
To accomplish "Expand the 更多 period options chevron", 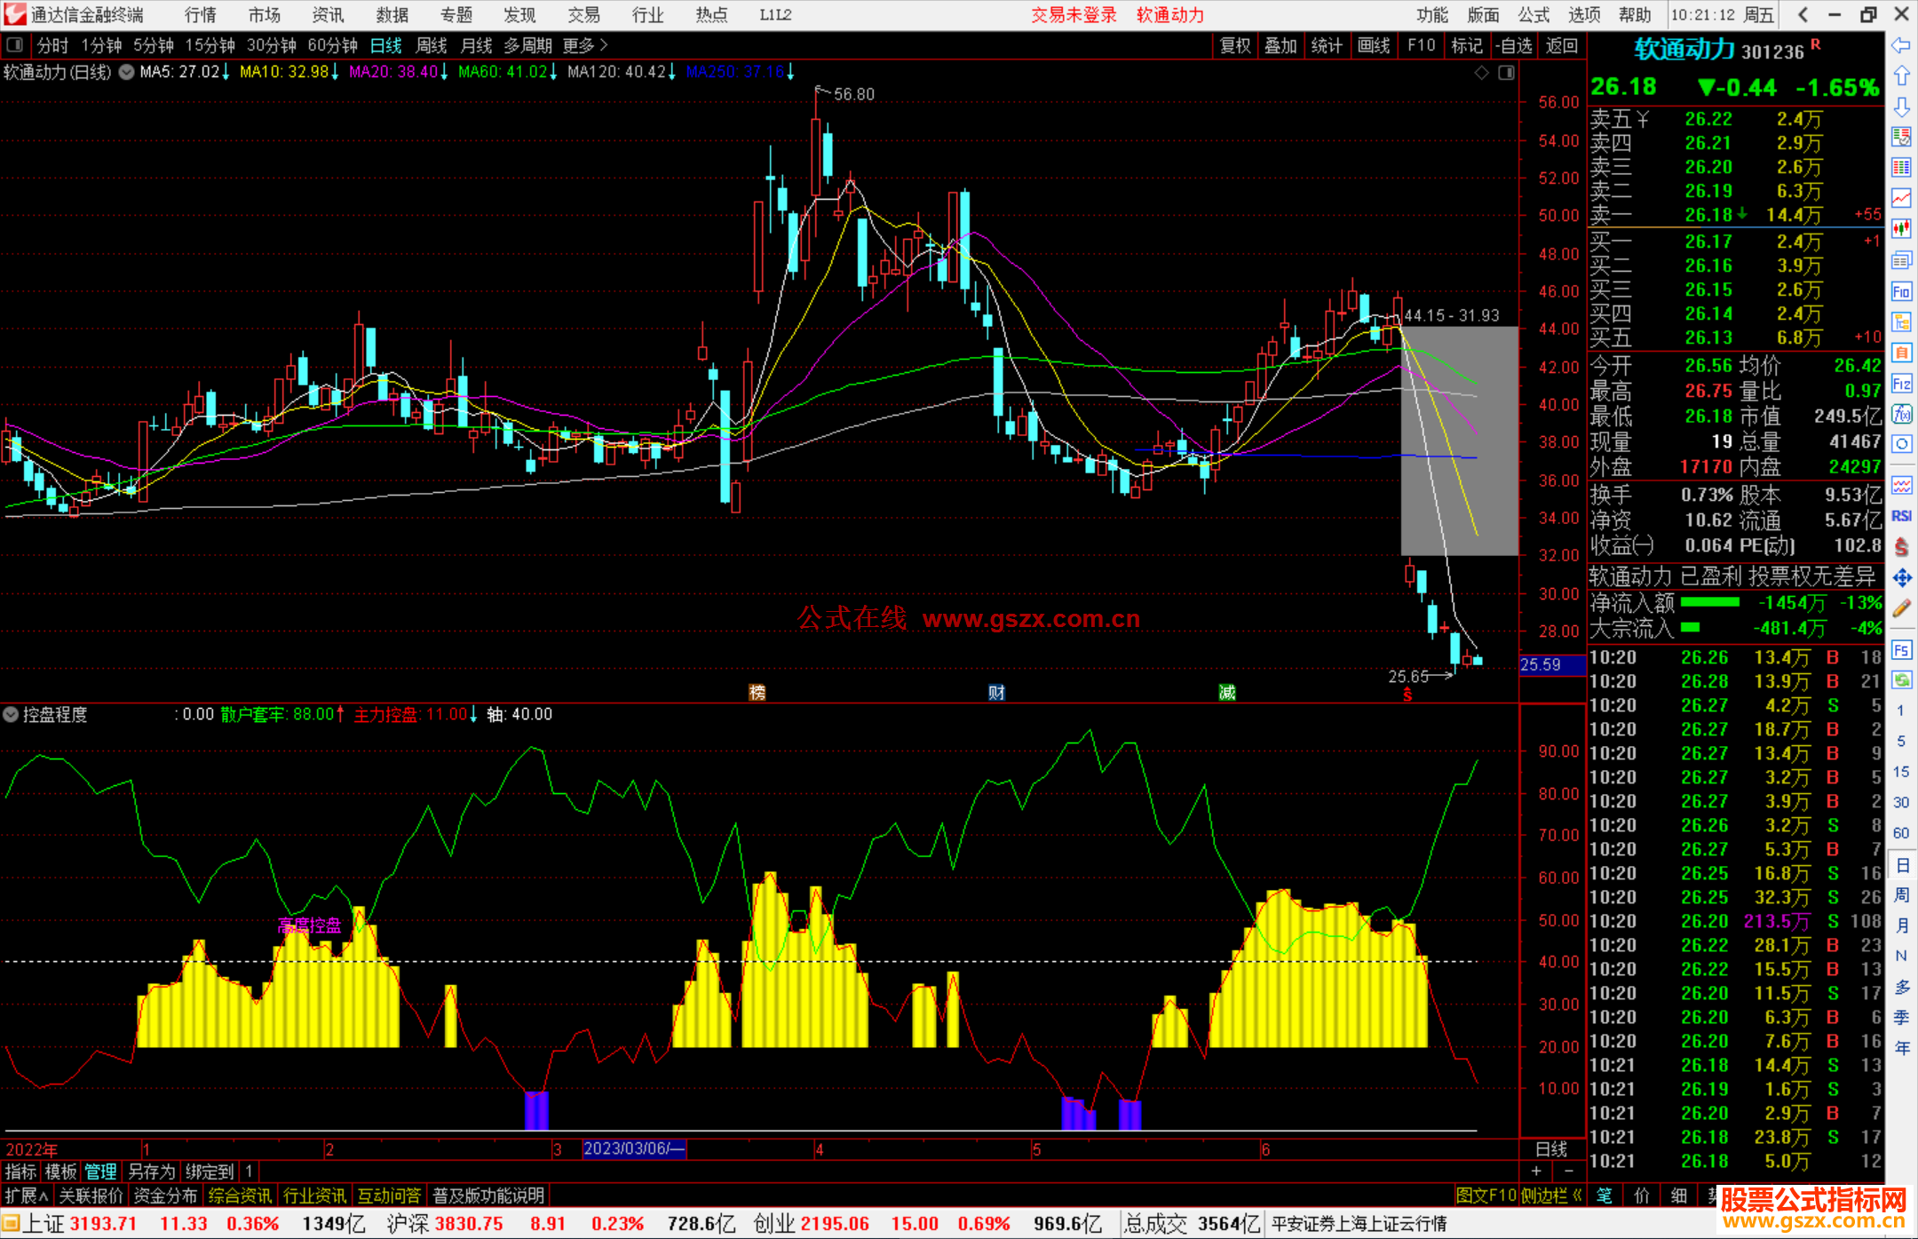I will point(604,45).
